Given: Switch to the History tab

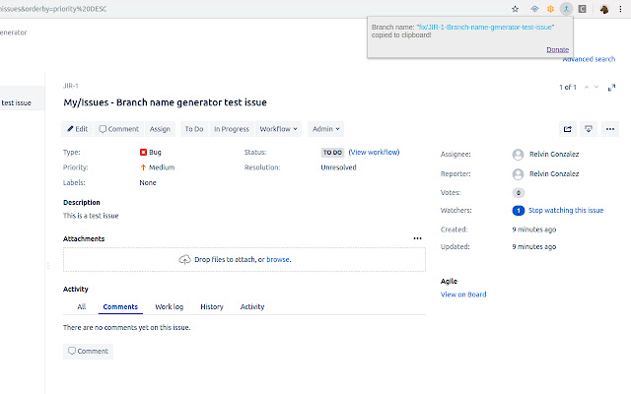Looking at the screenshot, I should pos(212,307).
